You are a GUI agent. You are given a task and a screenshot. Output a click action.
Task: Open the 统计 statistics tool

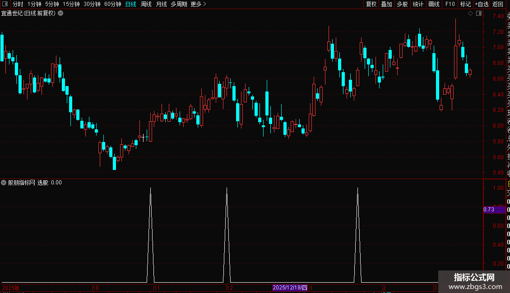point(418,4)
